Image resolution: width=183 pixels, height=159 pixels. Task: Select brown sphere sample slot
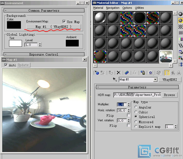[100, 57]
